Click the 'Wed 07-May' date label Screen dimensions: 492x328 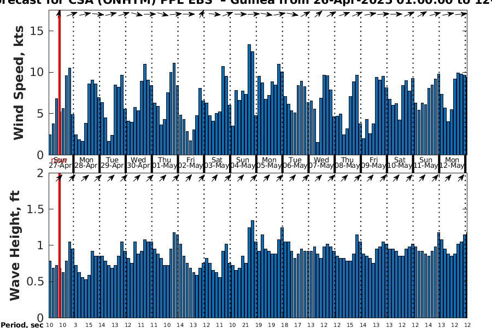click(x=321, y=163)
